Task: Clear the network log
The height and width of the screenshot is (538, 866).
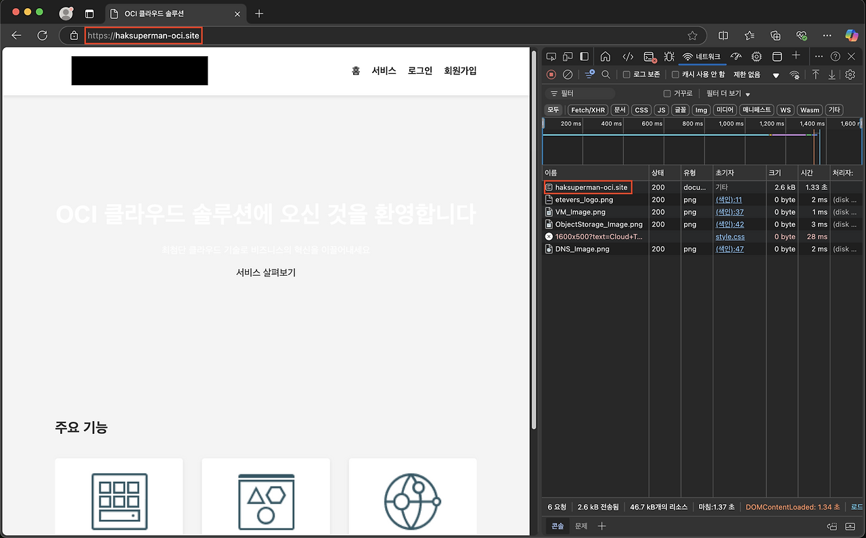Action: [x=568, y=74]
